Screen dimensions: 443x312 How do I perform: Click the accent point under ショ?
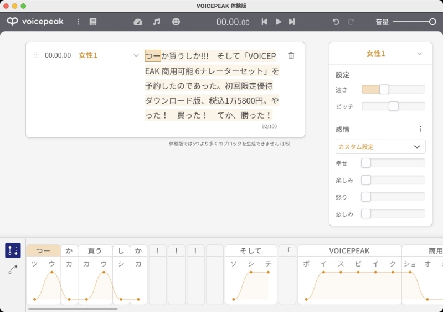410,272
